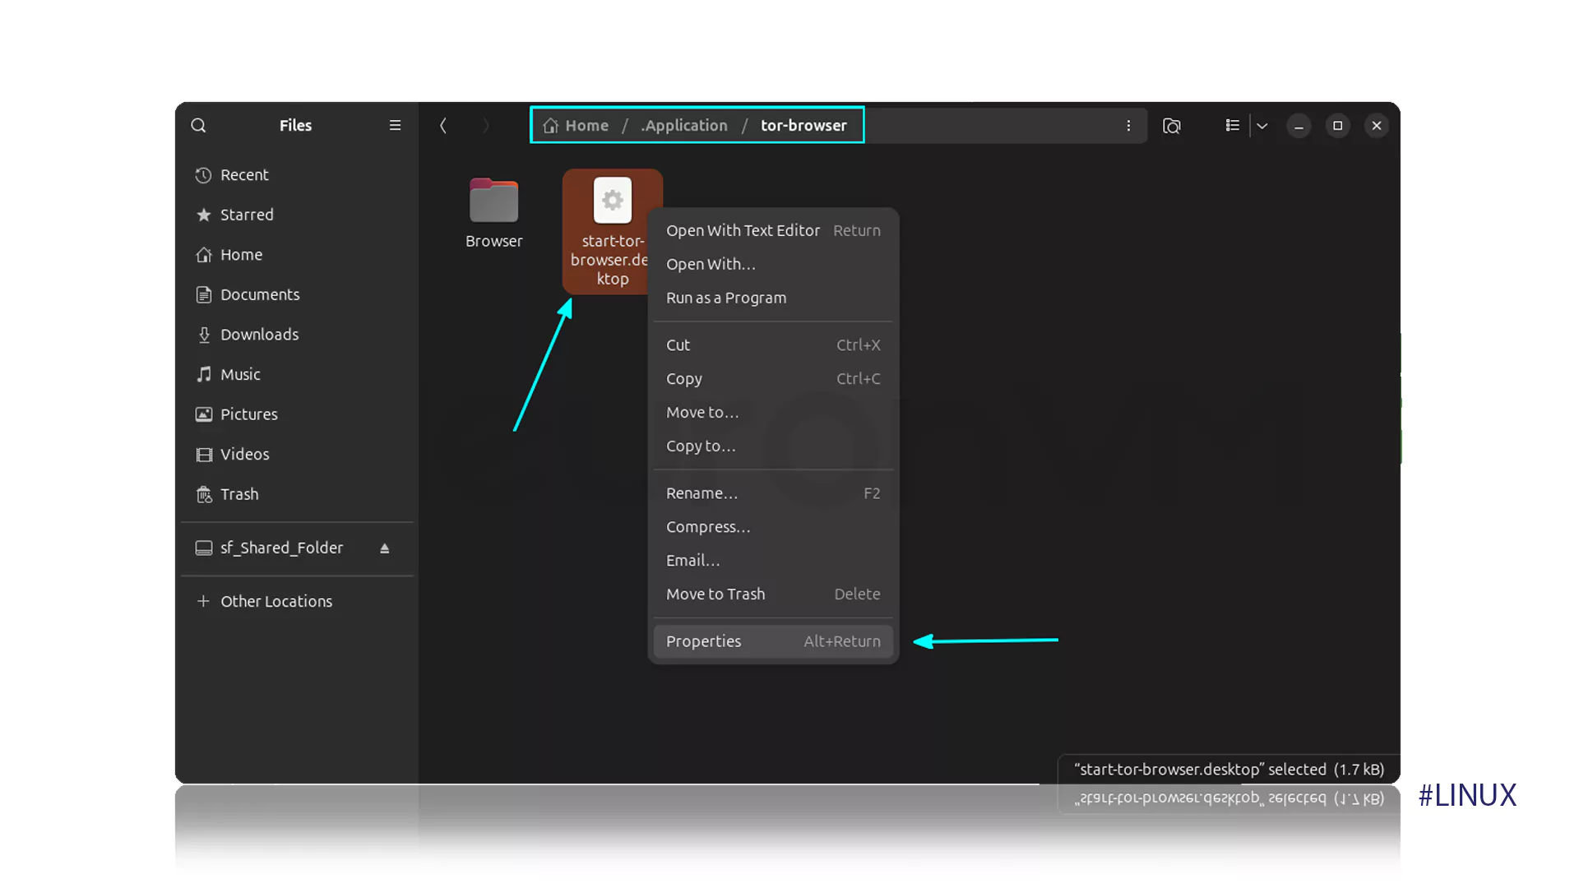This screenshot has height=888, width=1579.
Task: Open the Starred sidebar location
Action: 297,215
